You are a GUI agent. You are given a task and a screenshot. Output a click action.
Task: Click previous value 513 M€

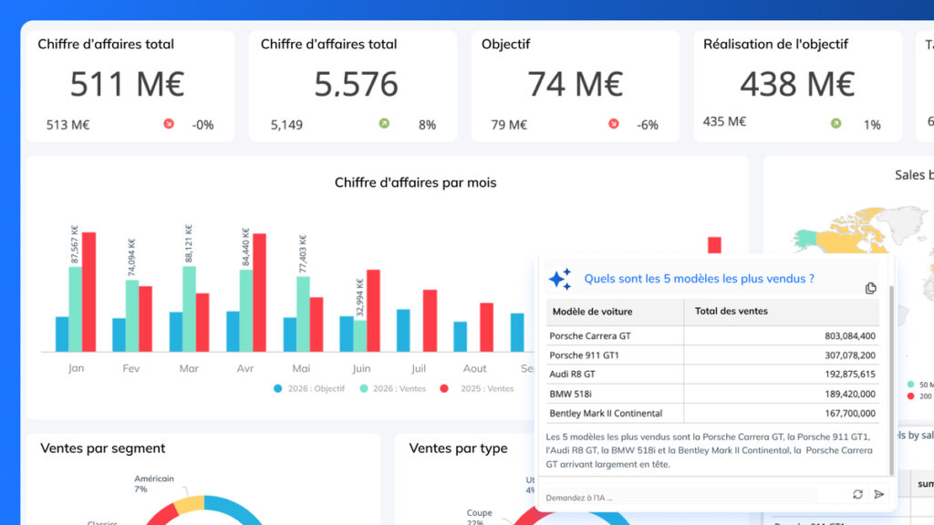[x=67, y=125]
